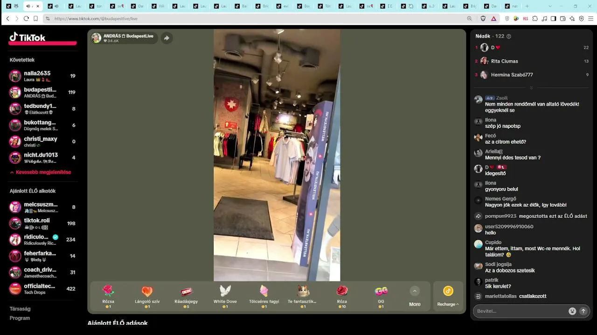
Task: Click the Nézők info help icon
Action: 509,36
